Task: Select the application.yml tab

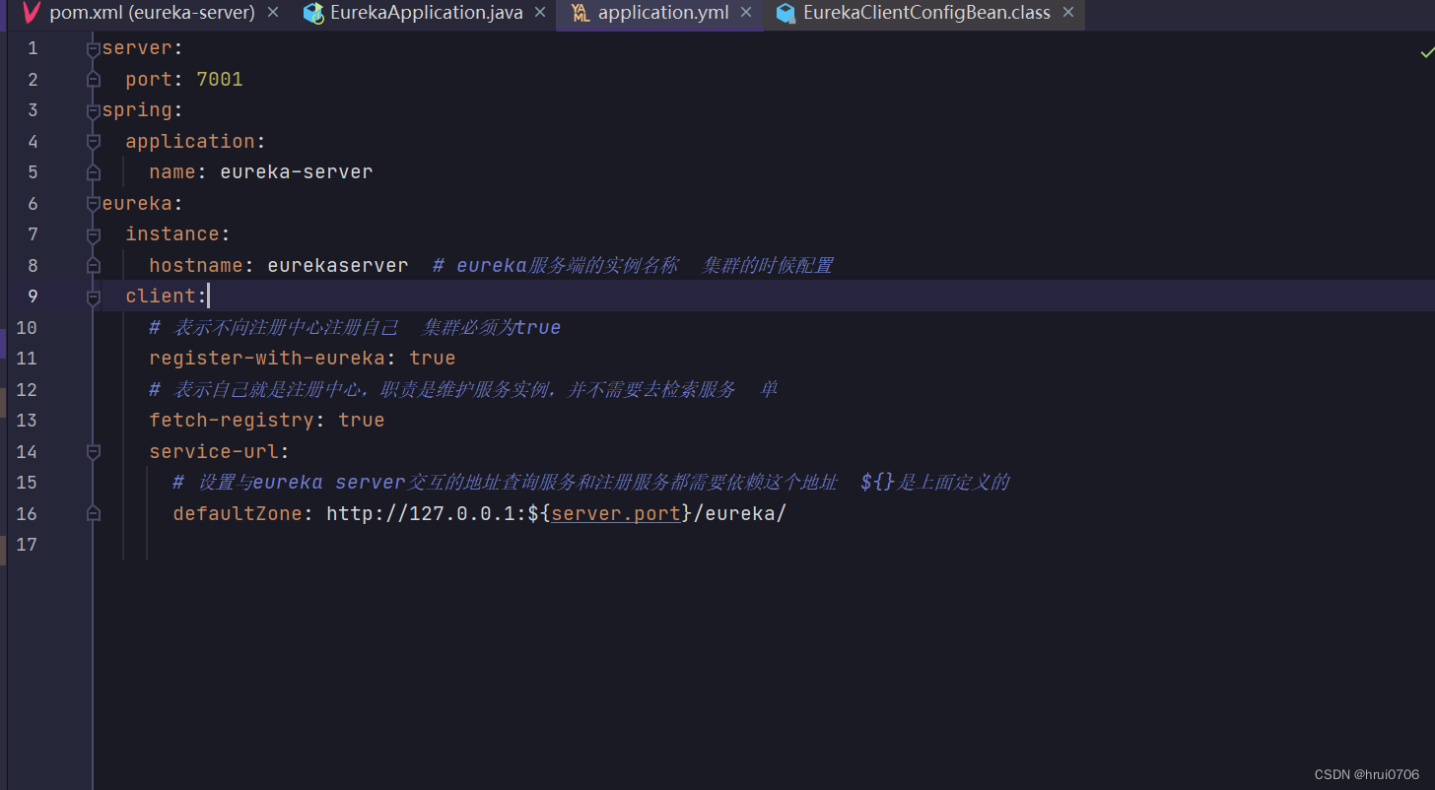Action: tap(662, 13)
